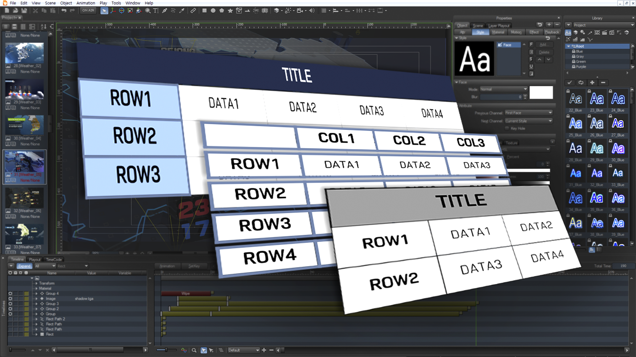Click the 3D cube object icon
Viewport: 636px width, 357px height.
277,11
